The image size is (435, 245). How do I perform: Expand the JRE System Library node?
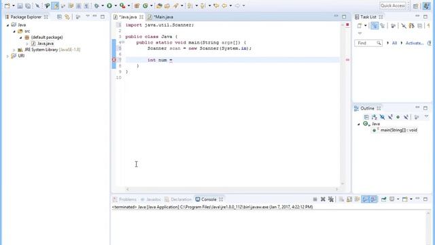pos(14,50)
